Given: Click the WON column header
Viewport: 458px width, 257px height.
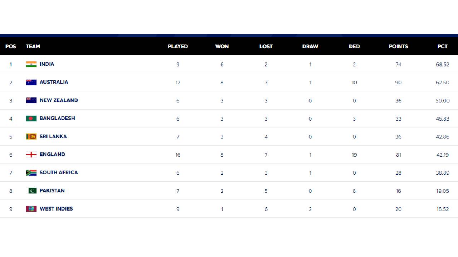Looking at the screenshot, I should coord(222,46).
